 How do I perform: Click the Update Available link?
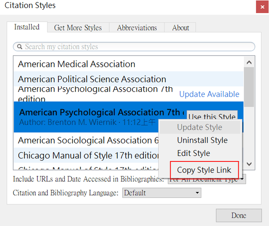click(x=209, y=94)
